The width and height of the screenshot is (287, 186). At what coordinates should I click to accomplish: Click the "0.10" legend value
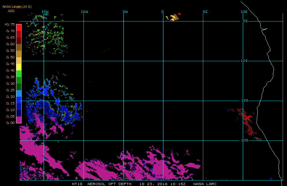10,110
